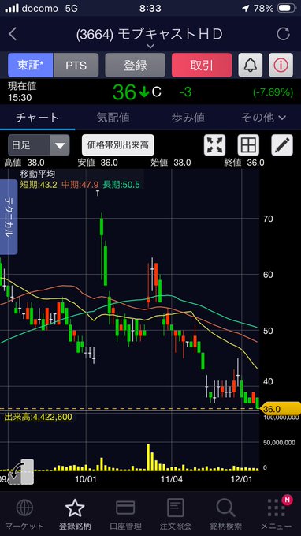This screenshot has width=301, height=536.
Task: Tap the current price 36
Action: tap(125, 92)
